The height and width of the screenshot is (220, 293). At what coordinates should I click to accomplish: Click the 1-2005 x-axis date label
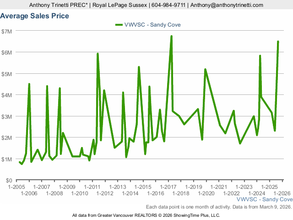[x=16, y=187]
